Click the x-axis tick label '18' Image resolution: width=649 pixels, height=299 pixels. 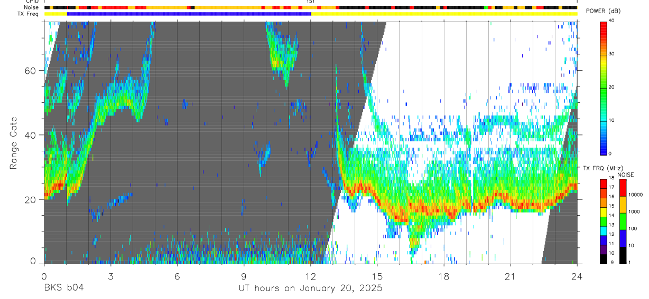click(x=444, y=276)
